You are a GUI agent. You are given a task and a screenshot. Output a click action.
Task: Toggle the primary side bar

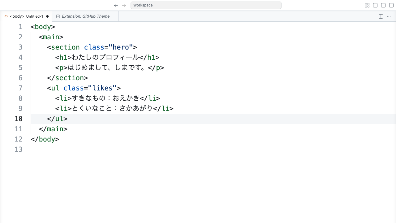tap(375, 5)
